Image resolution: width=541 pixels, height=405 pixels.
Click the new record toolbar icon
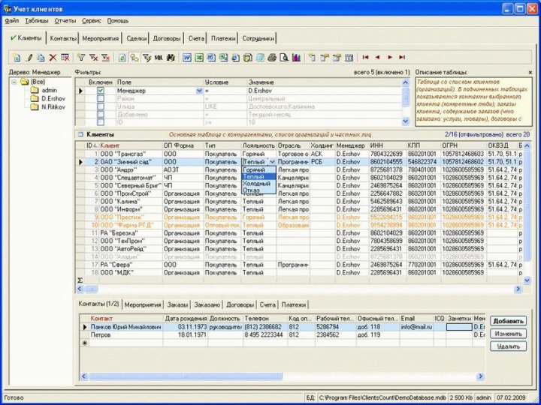17,58
